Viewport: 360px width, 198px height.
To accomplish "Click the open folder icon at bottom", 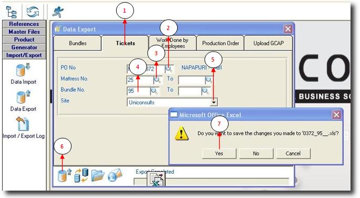I will click(98, 175).
